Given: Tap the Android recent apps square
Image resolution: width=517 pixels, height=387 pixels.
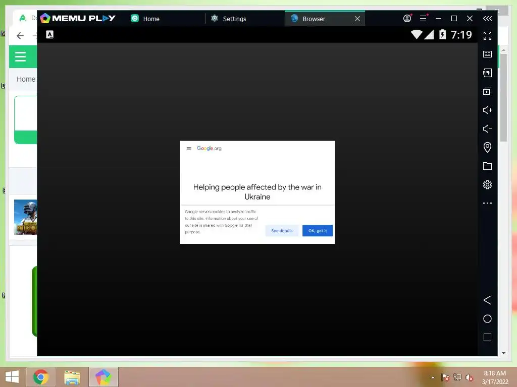Looking at the screenshot, I should point(487,337).
